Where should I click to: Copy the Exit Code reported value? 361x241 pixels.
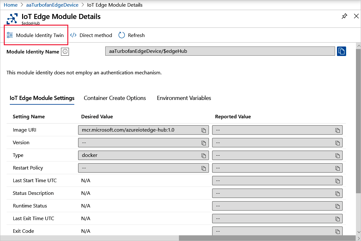(x=338, y=231)
